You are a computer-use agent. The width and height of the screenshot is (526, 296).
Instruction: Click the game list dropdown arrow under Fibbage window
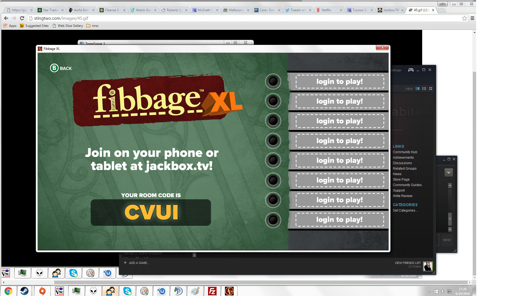[194, 255]
